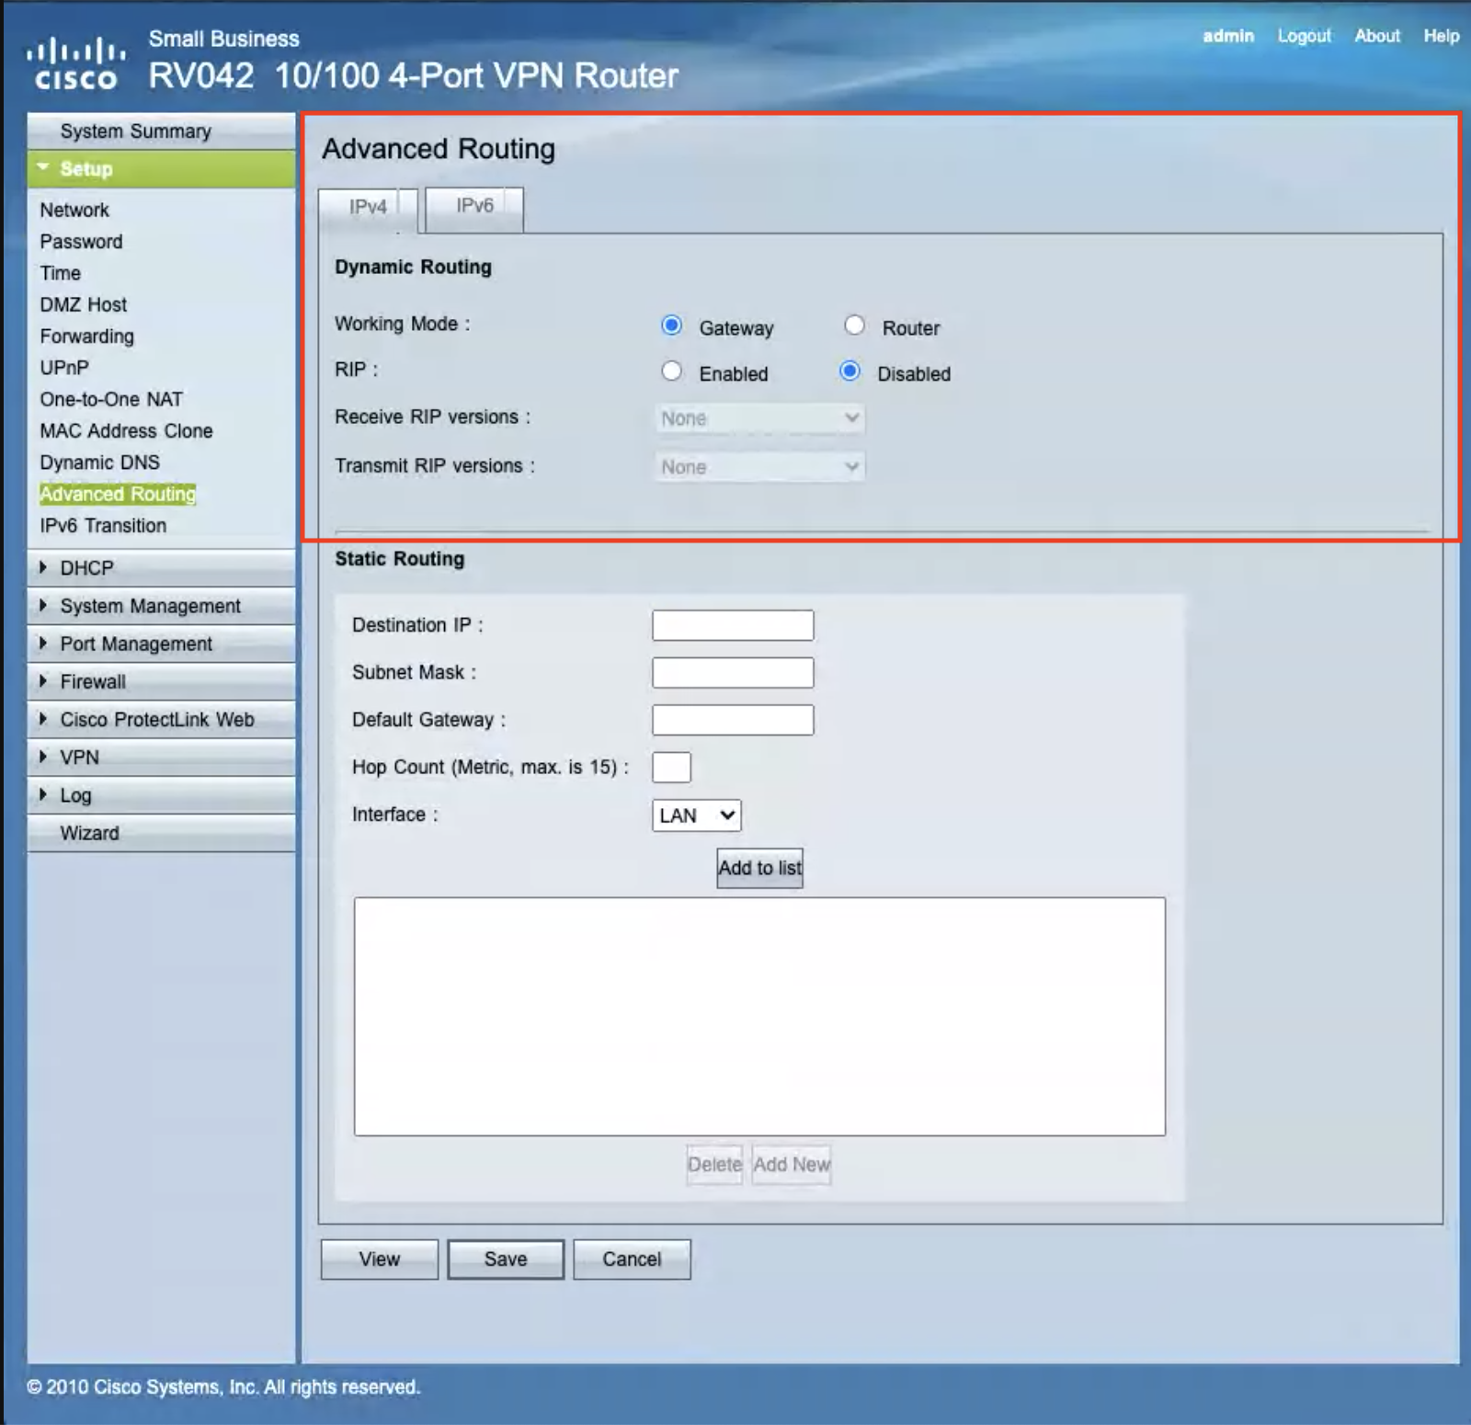The image size is (1471, 1425).
Task: Go to Network setup page
Action: tap(74, 211)
